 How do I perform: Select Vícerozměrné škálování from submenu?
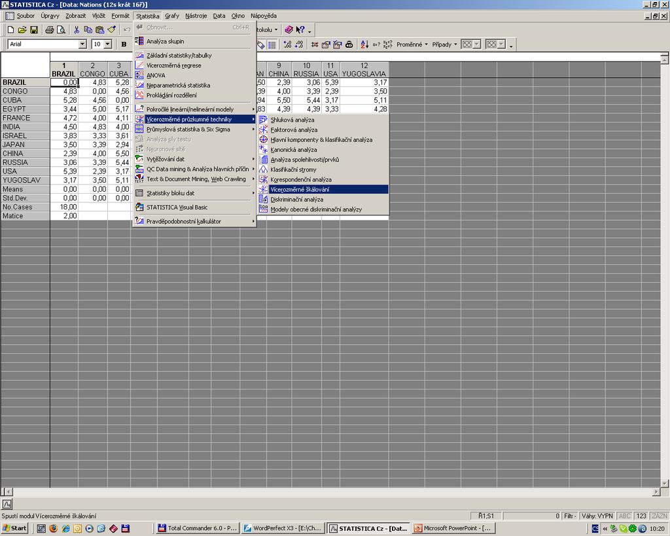tap(323, 189)
